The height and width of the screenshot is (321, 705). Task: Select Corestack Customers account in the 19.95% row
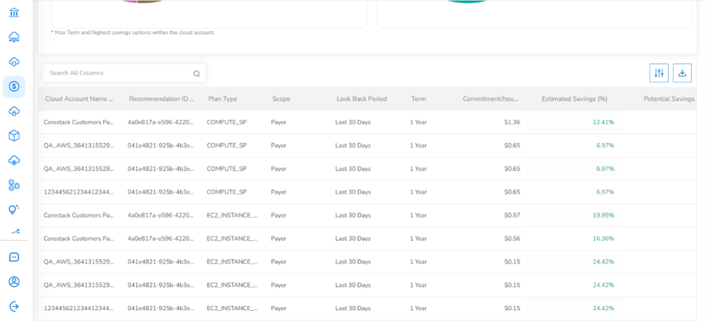[x=79, y=215]
